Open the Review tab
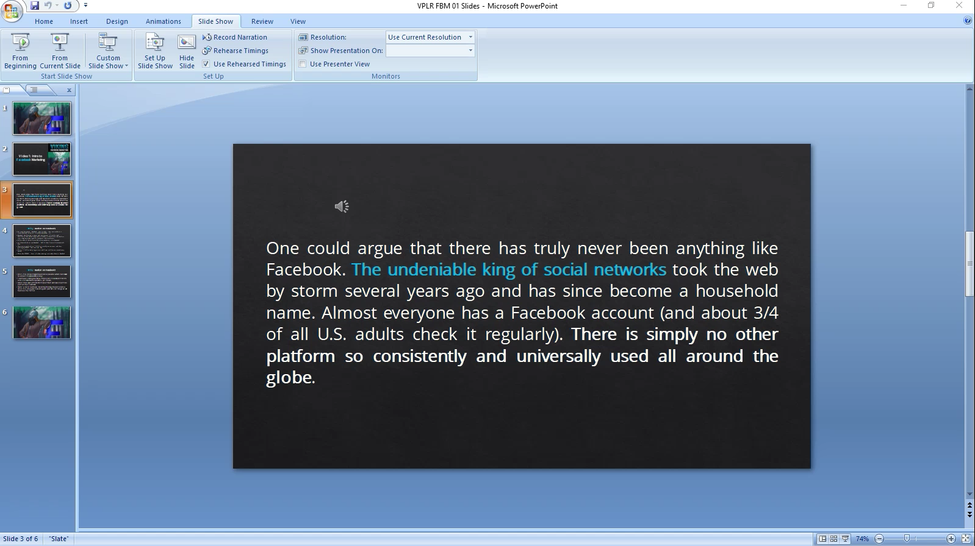This screenshot has width=975, height=546. (x=262, y=21)
